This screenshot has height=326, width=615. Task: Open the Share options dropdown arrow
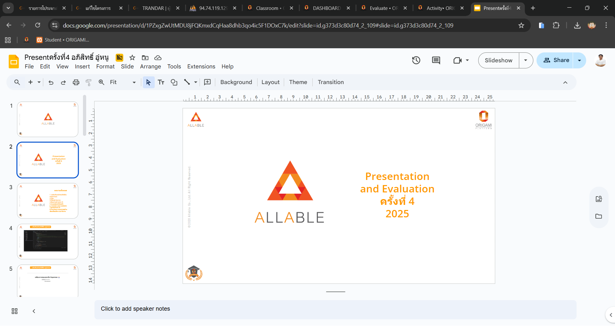(x=579, y=60)
